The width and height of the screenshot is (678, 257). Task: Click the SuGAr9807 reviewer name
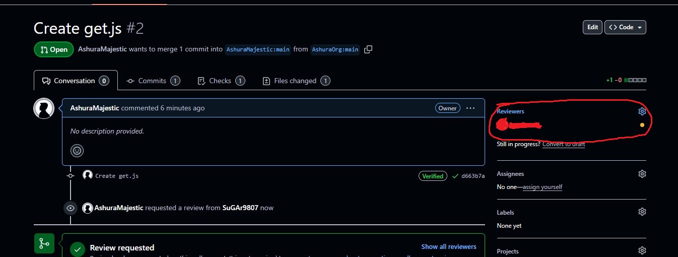click(240, 208)
